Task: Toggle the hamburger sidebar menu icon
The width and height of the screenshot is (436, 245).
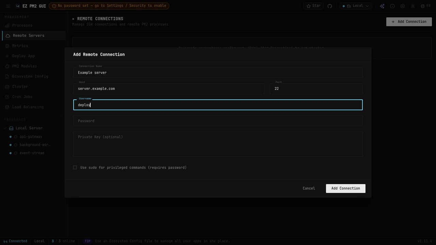Action: [8, 6]
